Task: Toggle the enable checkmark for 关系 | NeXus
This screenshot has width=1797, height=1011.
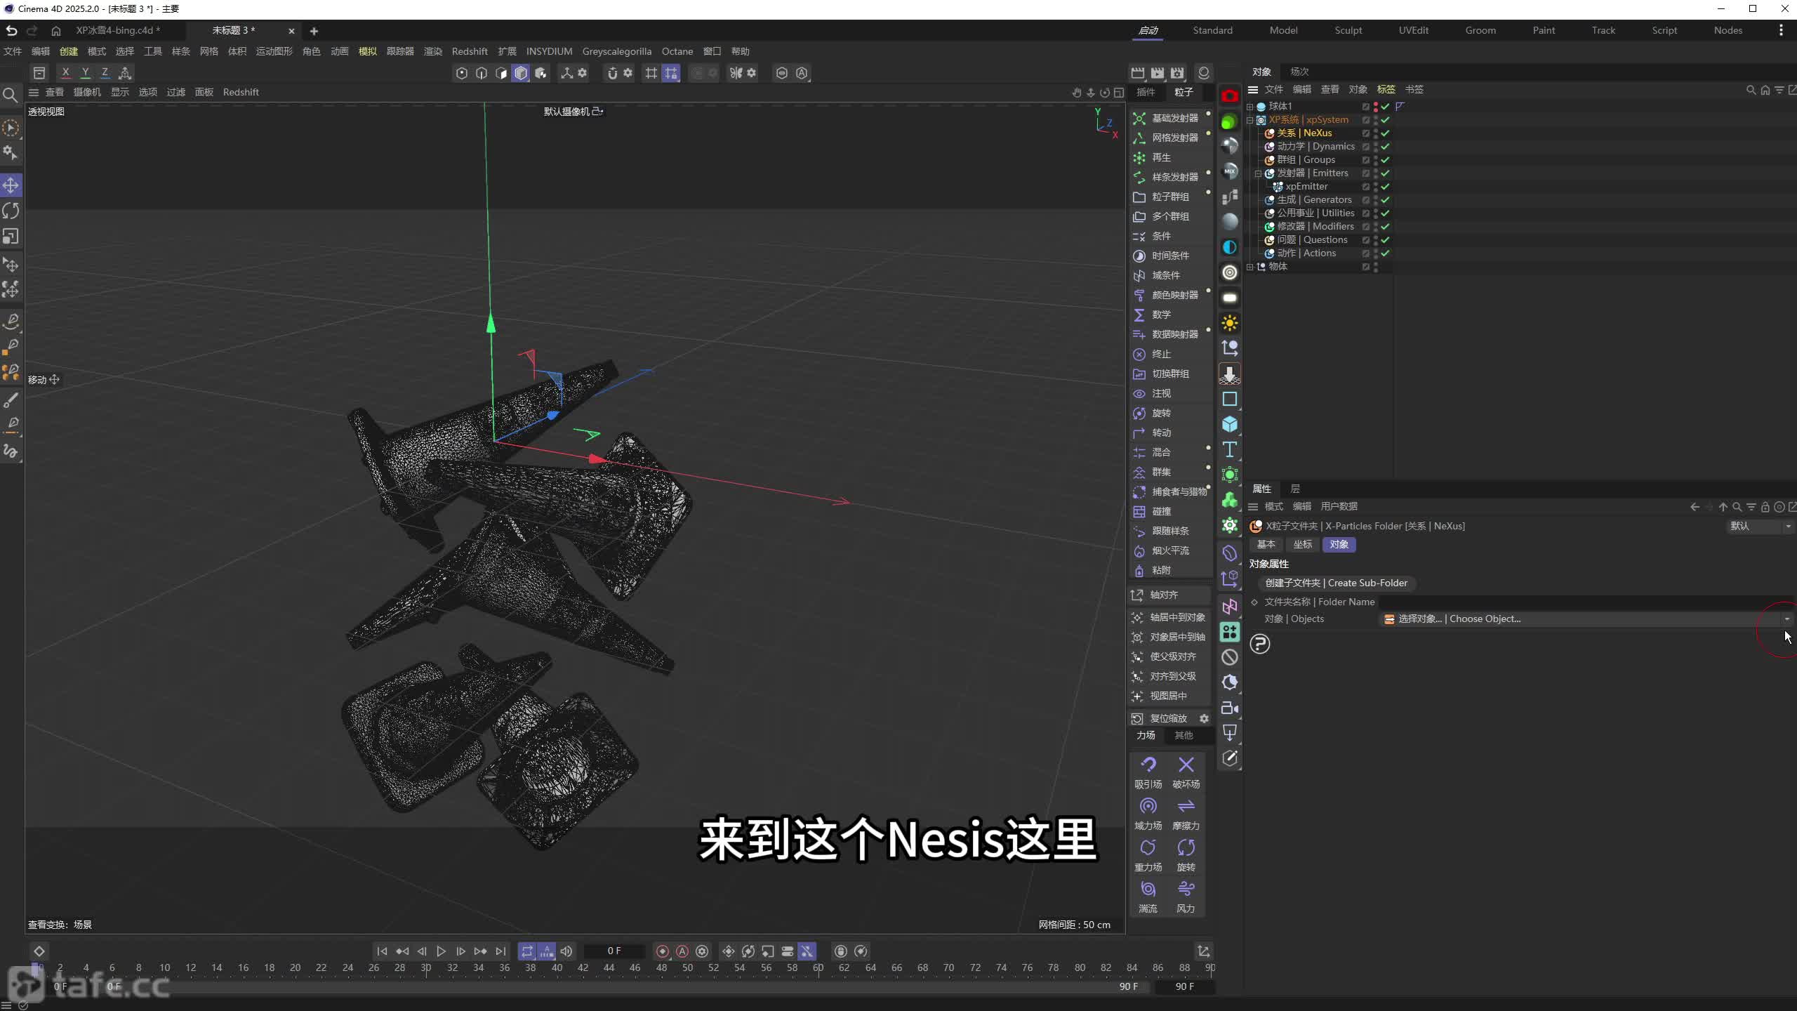Action: tap(1385, 133)
